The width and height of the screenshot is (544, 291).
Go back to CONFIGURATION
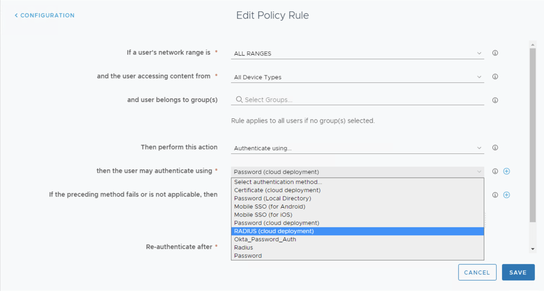[x=45, y=15]
